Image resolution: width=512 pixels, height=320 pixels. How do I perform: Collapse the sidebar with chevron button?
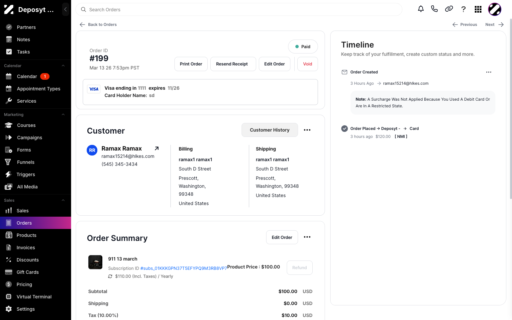tap(65, 9)
